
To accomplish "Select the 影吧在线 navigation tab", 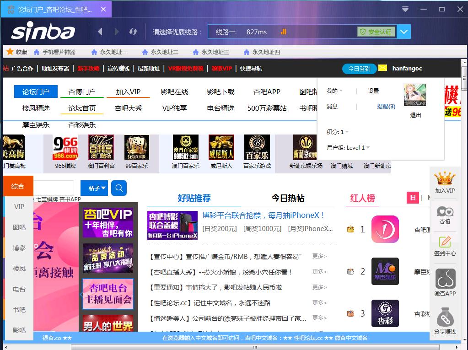I will pos(174,92).
